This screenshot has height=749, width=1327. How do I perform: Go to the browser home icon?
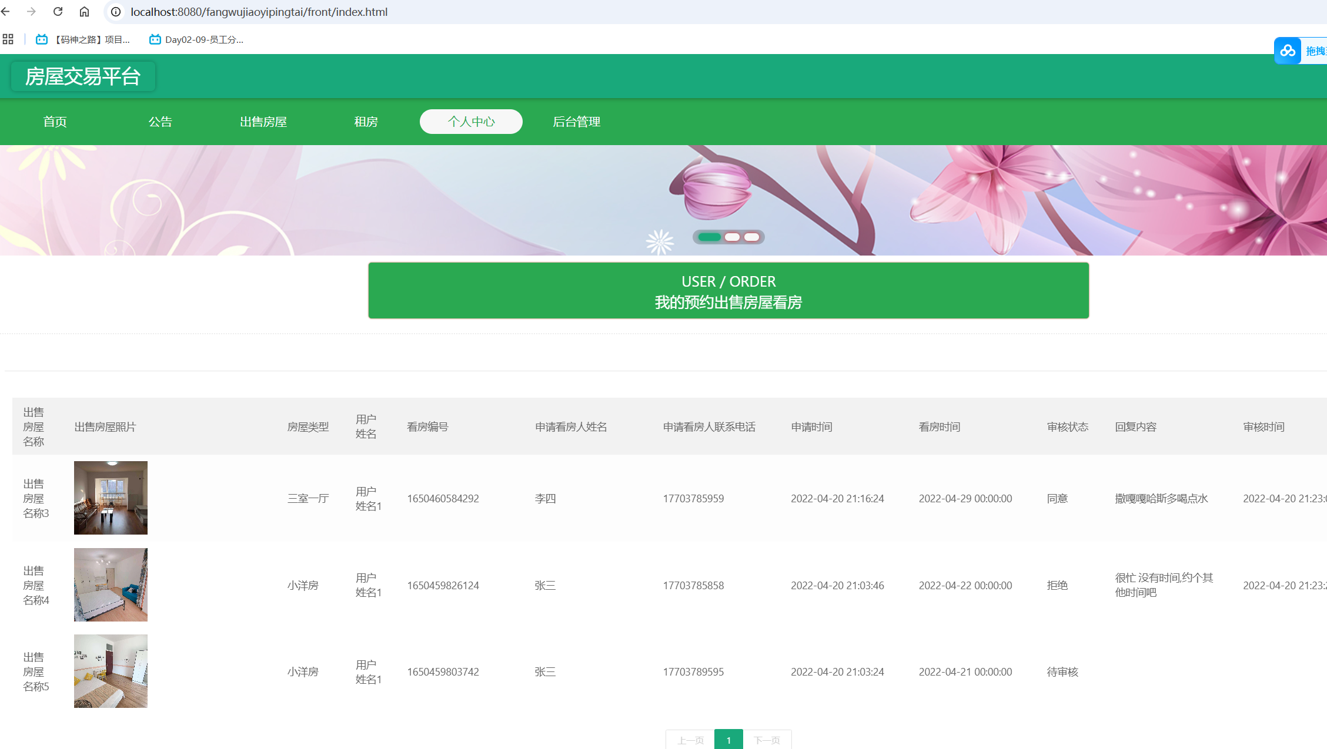tap(84, 12)
